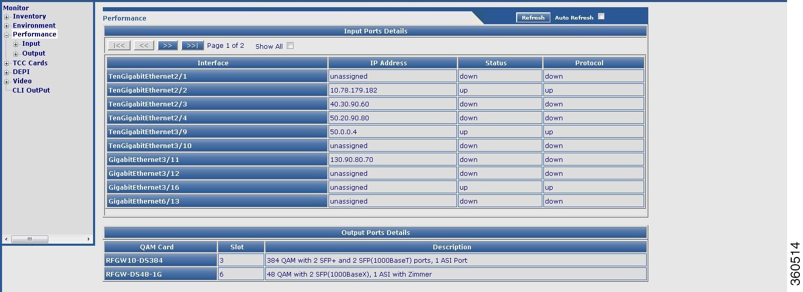Select the TenGigabitEthernet2/3 interface row

point(375,104)
